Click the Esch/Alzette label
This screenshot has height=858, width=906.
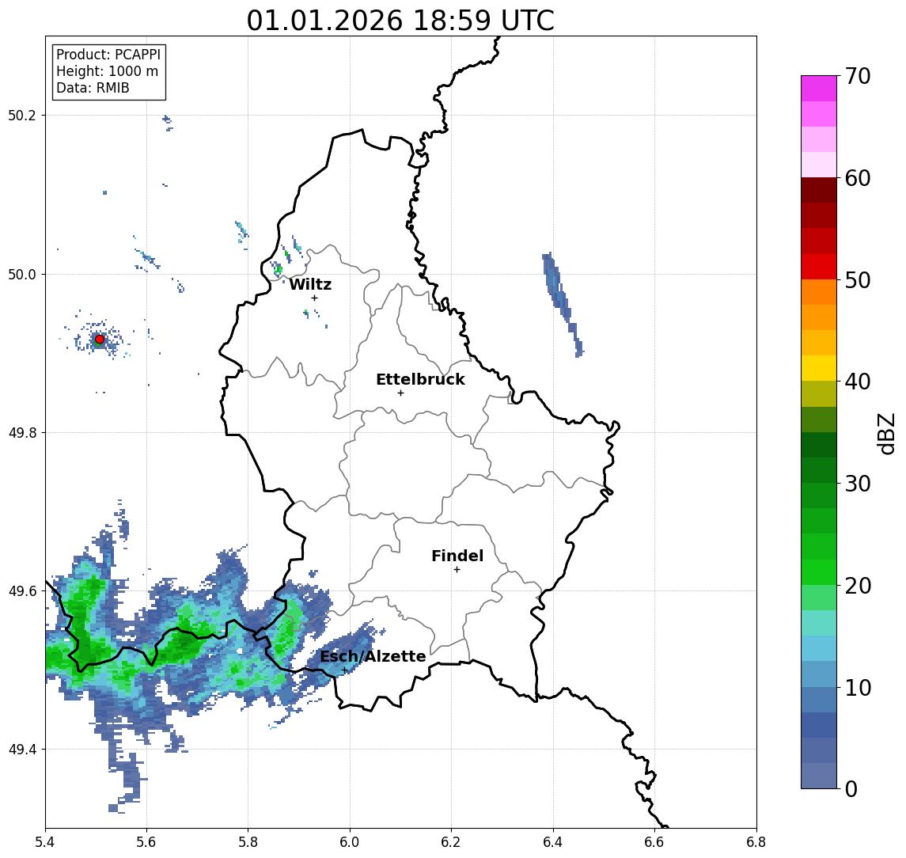373,656
